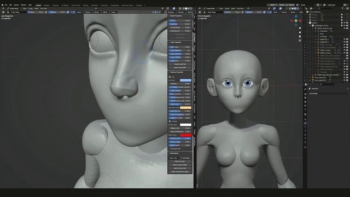Open the white Sclera Color swatch
The height and width of the screenshot is (197, 350).
185,125
